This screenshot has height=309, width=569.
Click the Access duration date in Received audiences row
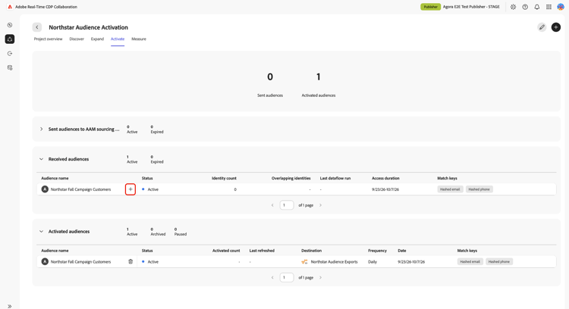pos(385,189)
